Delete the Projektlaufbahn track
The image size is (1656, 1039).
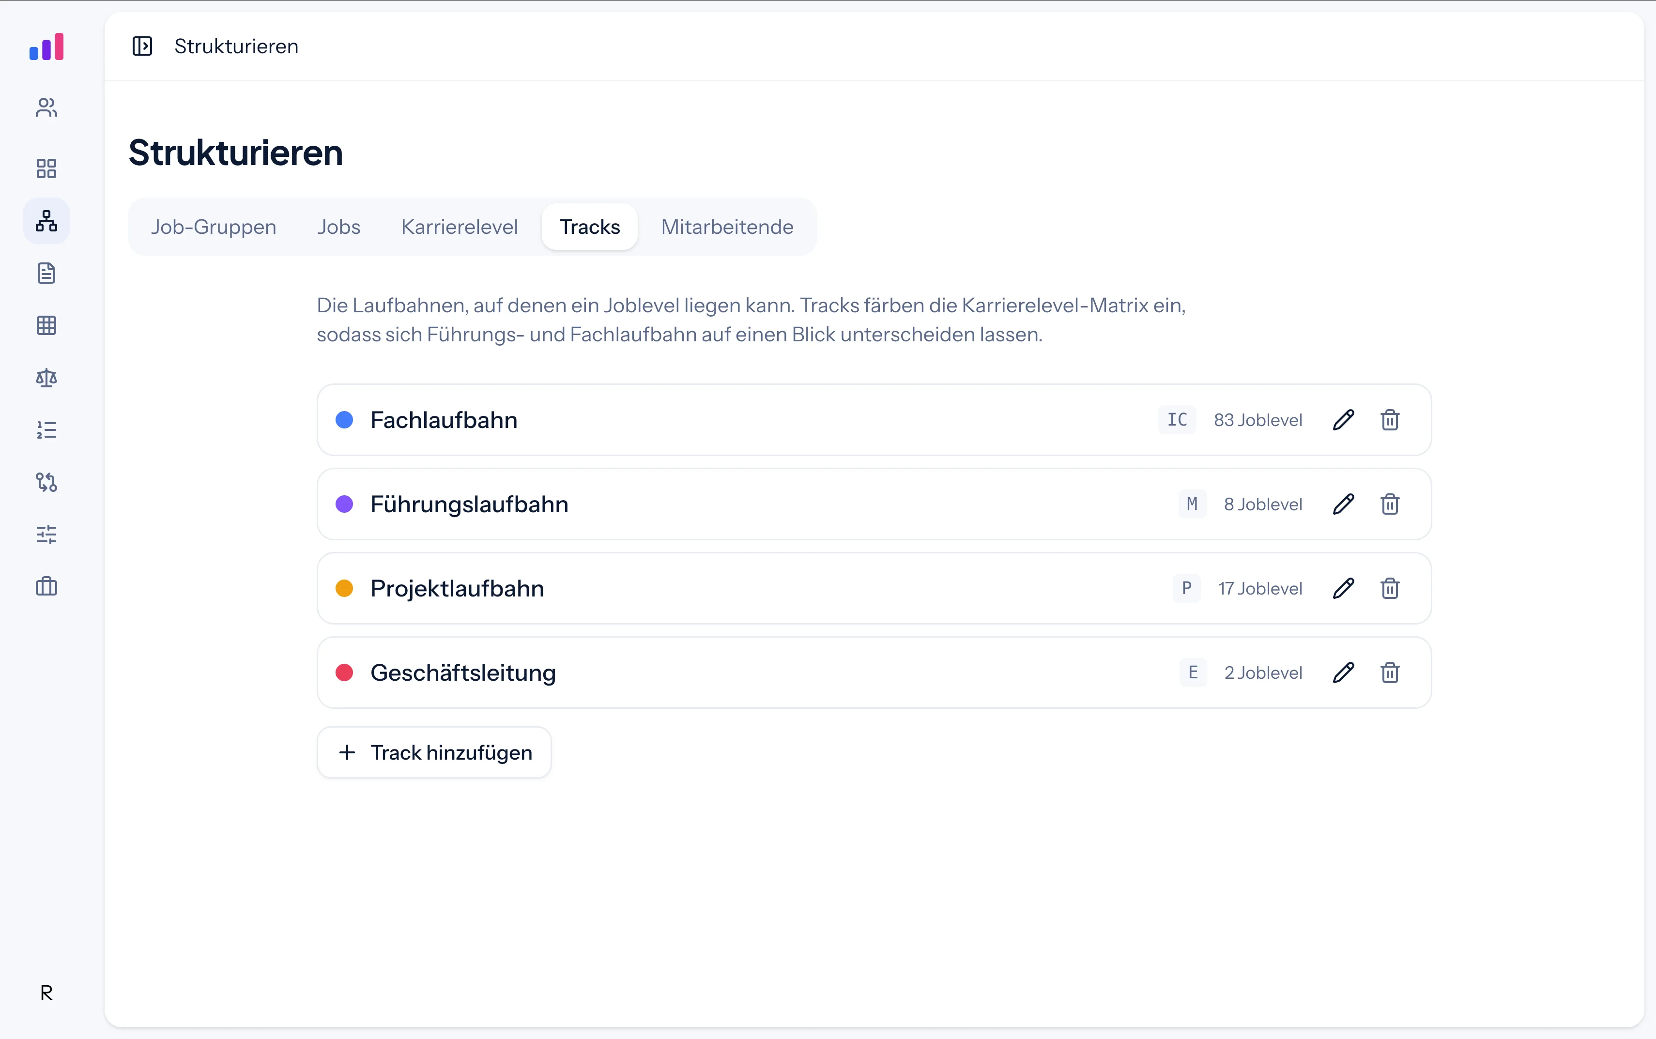click(1390, 588)
